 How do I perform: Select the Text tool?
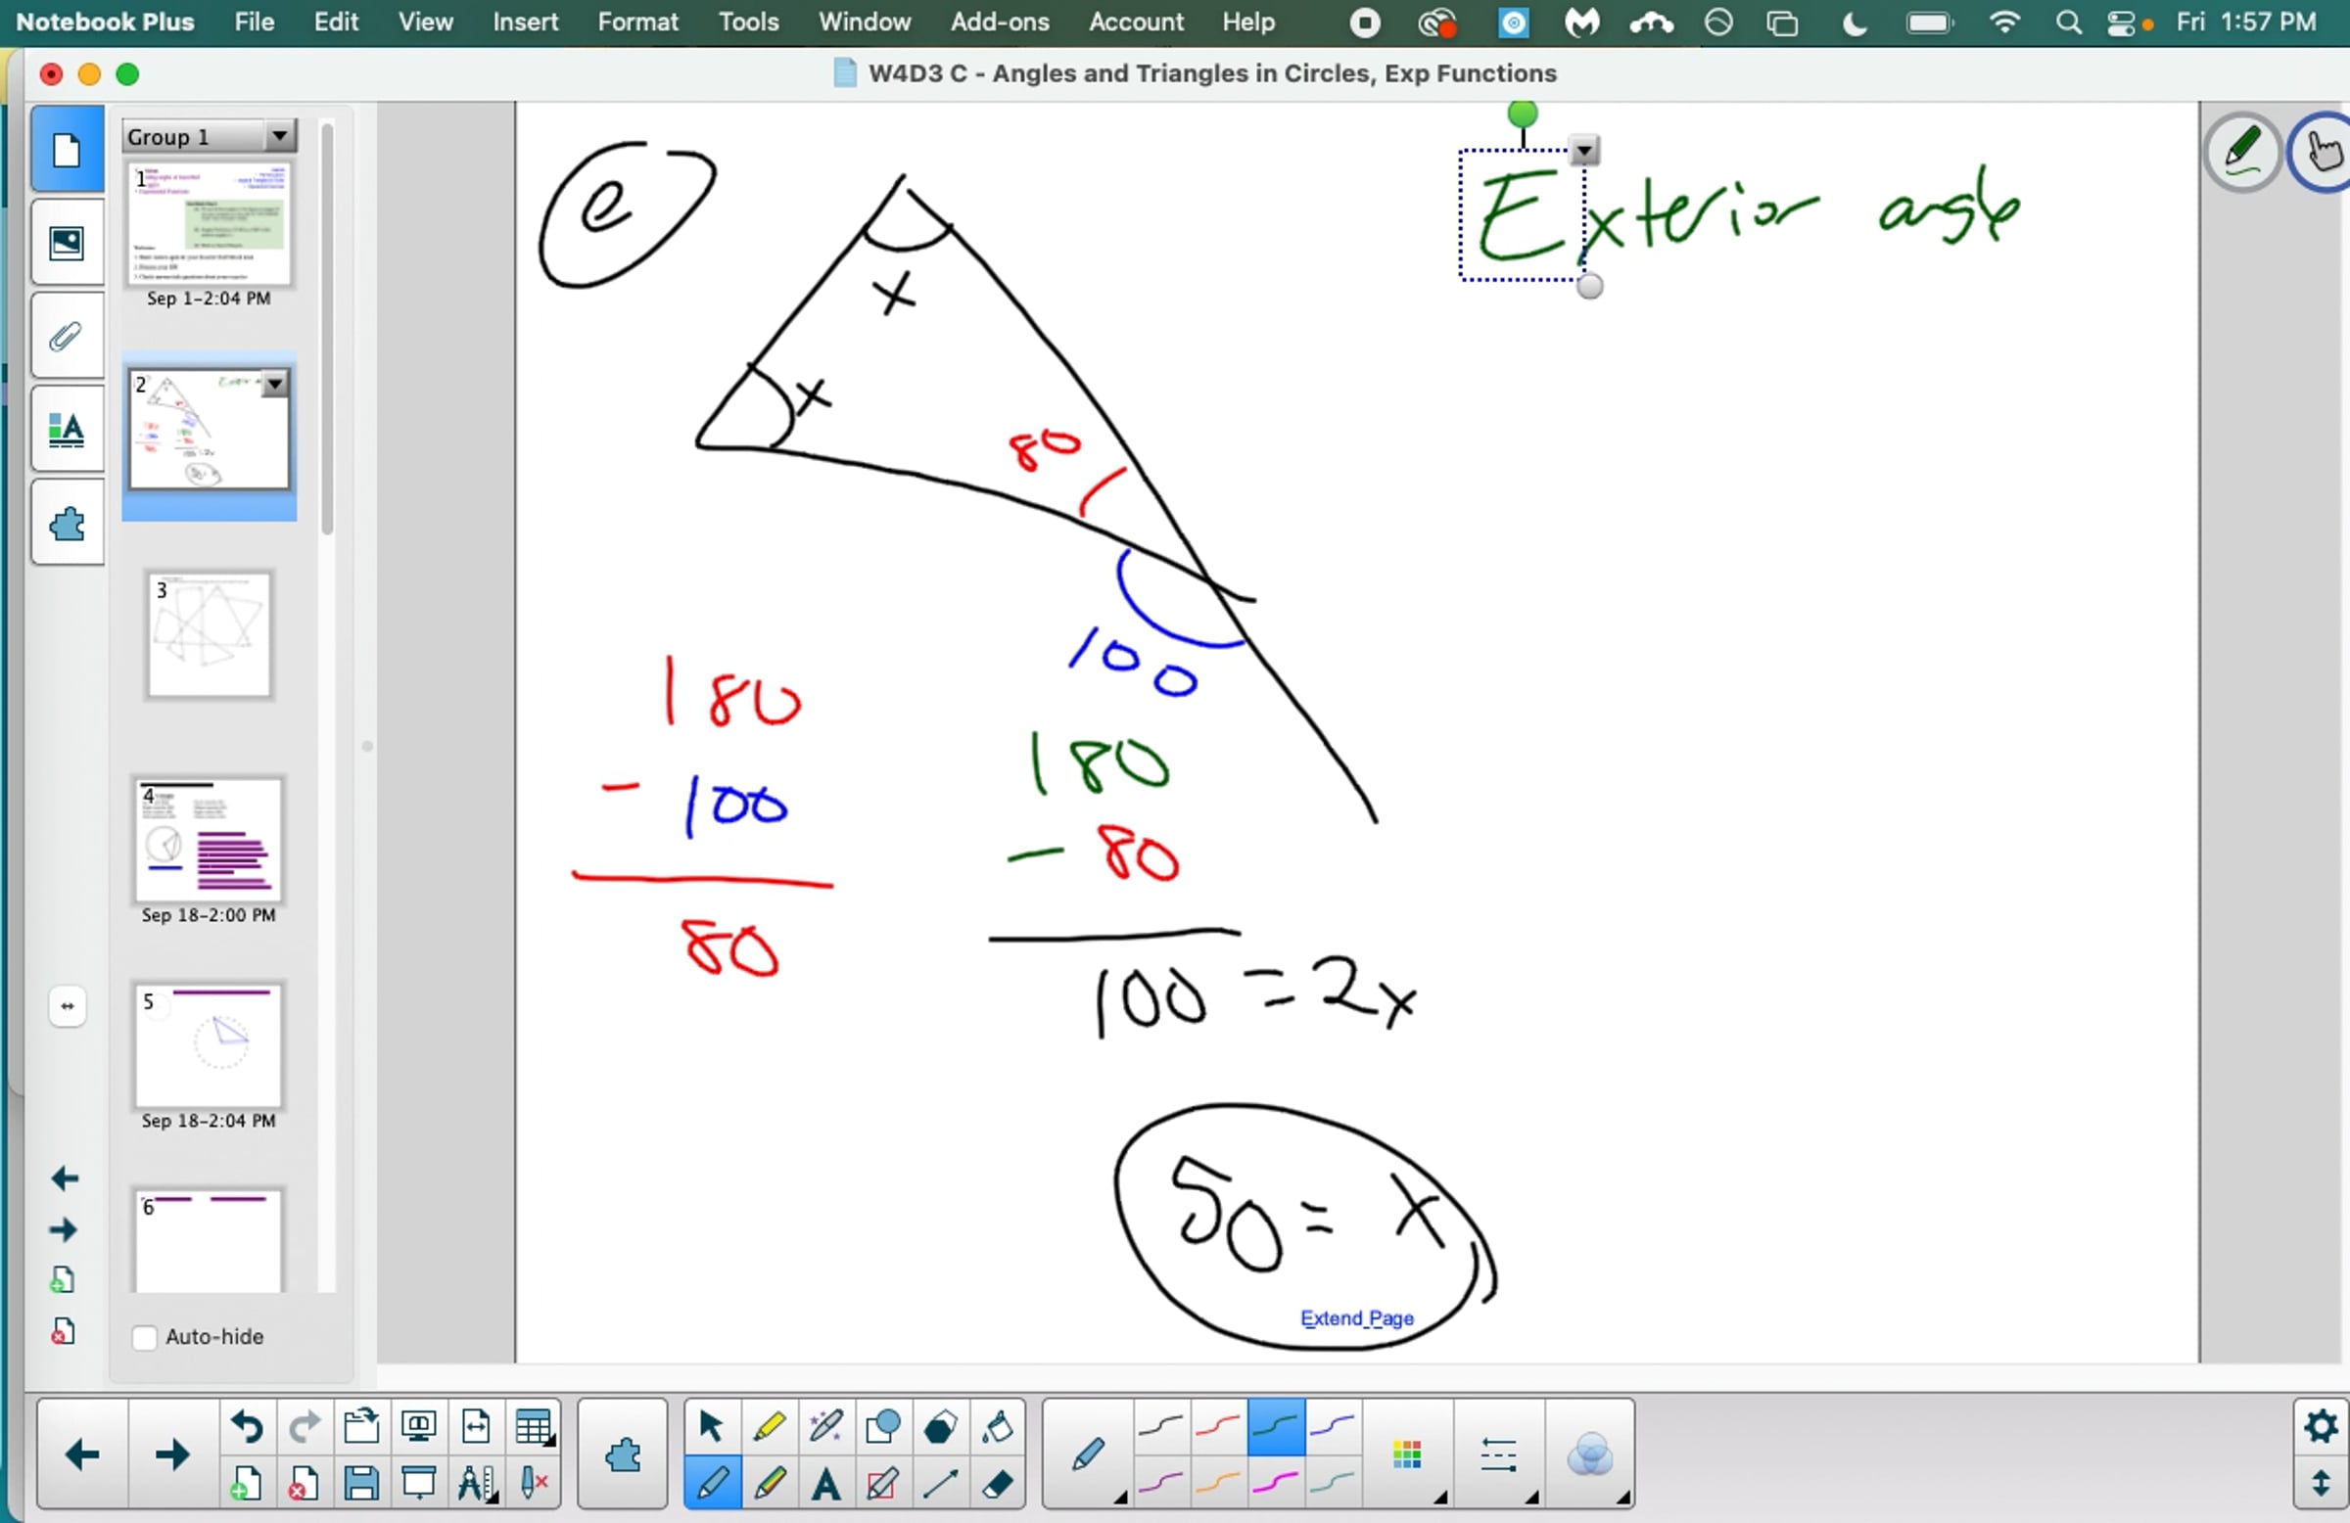click(x=825, y=1483)
